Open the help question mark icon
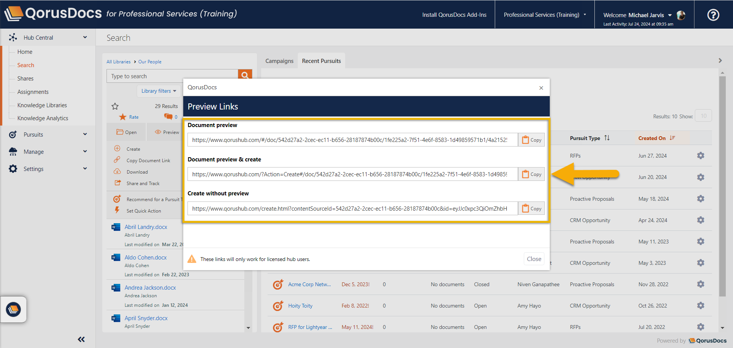 [x=713, y=15]
